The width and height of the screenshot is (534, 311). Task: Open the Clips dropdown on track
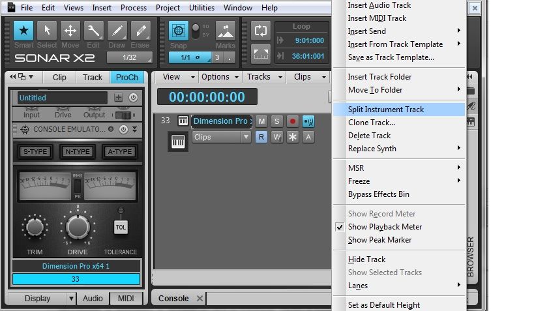pos(221,137)
